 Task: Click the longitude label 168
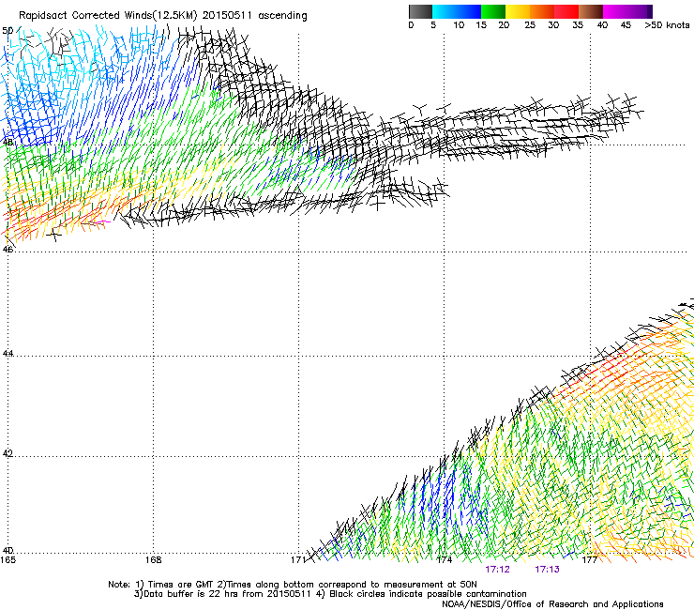click(x=153, y=560)
